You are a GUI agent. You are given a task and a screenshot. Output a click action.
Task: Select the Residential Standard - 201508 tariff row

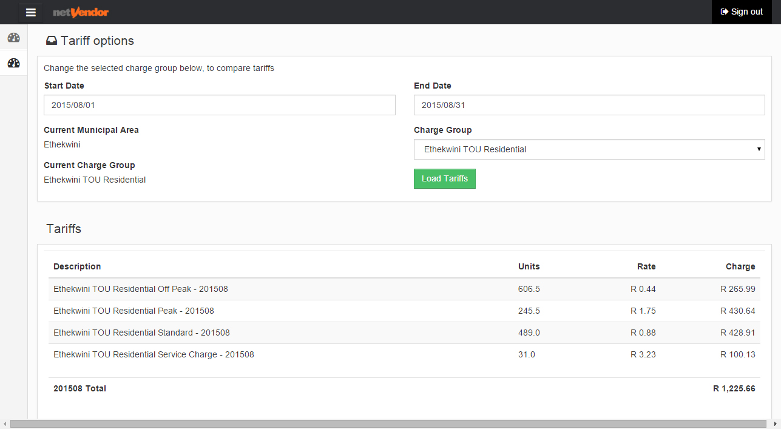pyautogui.click(x=404, y=333)
